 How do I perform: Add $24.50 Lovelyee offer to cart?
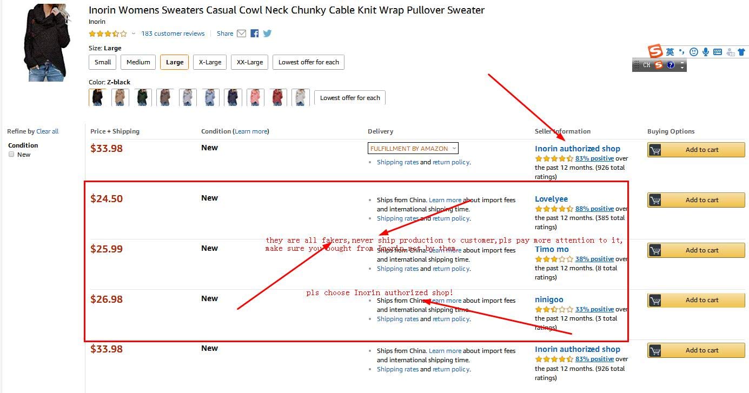coord(696,200)
